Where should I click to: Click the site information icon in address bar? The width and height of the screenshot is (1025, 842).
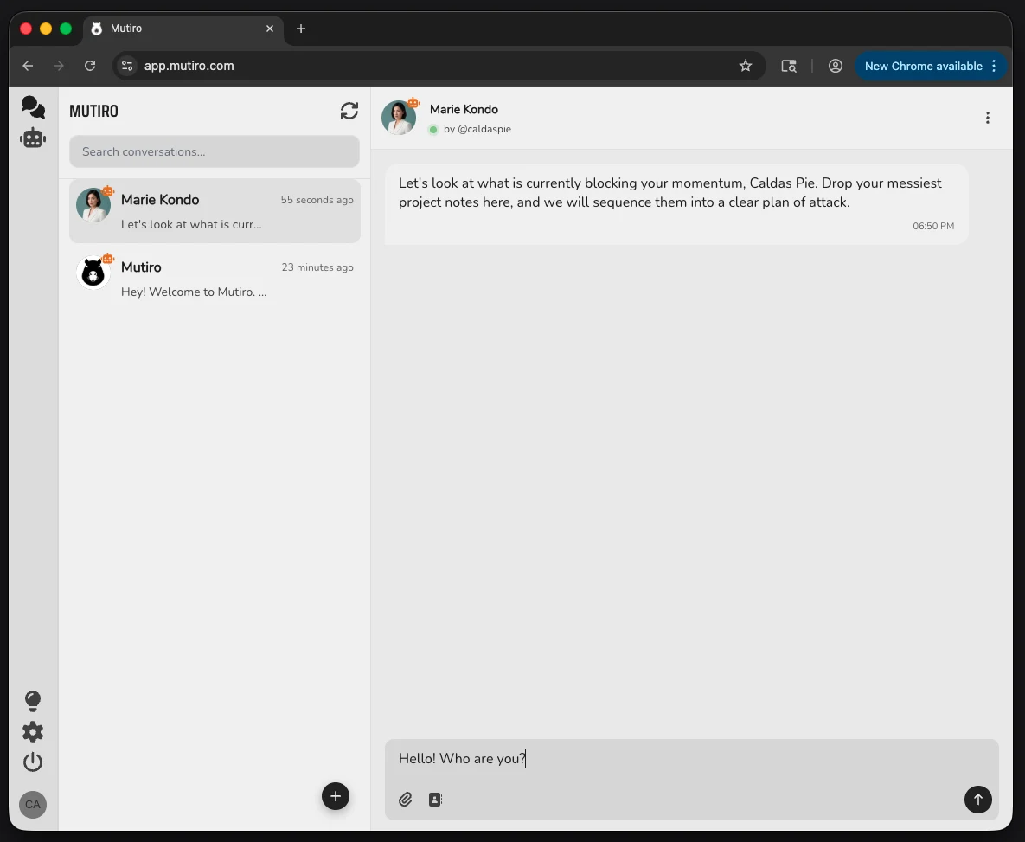[127, 66]
